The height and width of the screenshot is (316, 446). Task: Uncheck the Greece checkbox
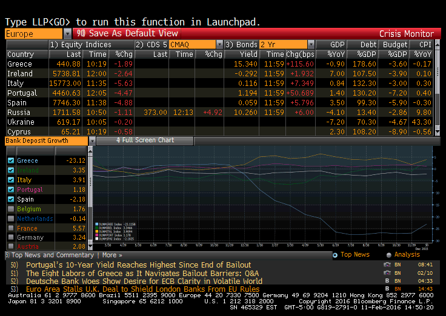click(x=11, y=160)
